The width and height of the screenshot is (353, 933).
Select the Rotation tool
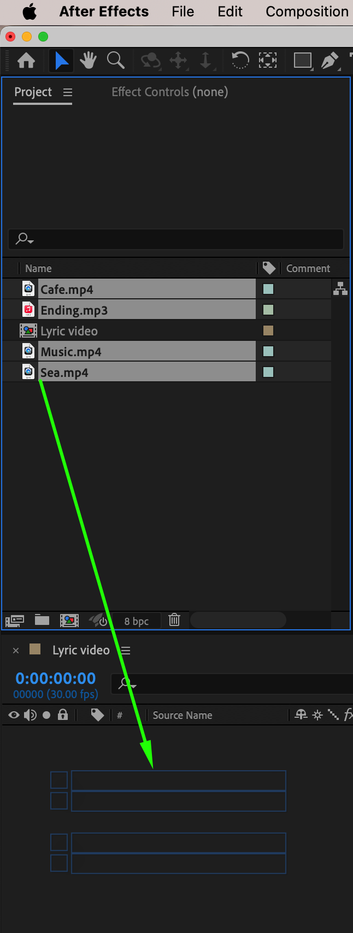[240, 60]
